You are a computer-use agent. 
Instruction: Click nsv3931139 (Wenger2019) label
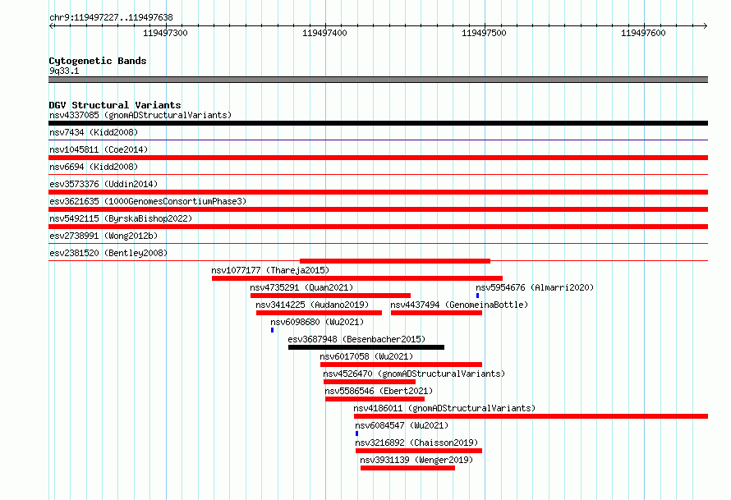(416, 460)
